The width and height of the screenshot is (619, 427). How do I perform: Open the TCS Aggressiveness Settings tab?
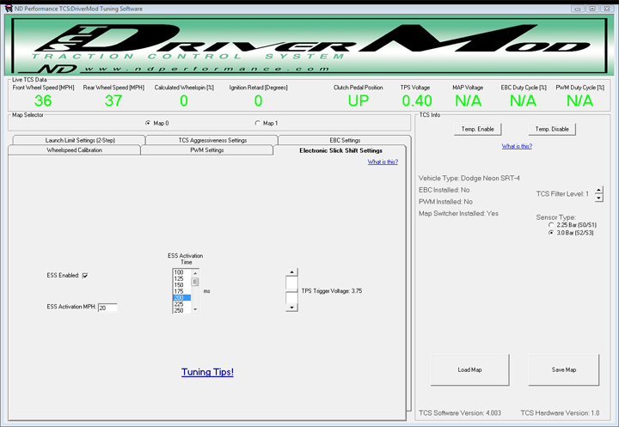[x=212, y=140]
